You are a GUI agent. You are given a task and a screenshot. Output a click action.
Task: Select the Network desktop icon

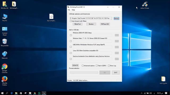pyautogui.click(x=5, y=55)
